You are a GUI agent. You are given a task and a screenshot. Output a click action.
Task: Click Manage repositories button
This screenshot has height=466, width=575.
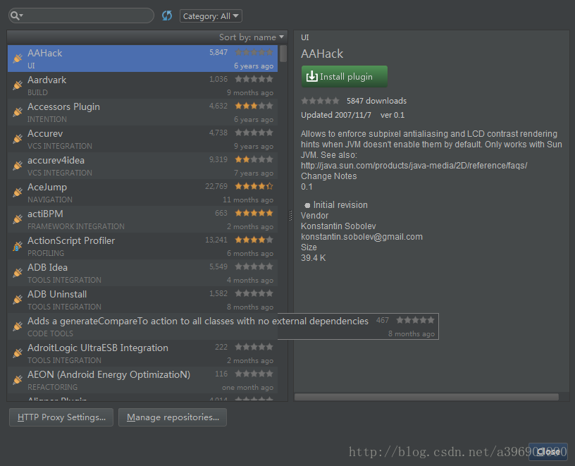pos(173,417)
